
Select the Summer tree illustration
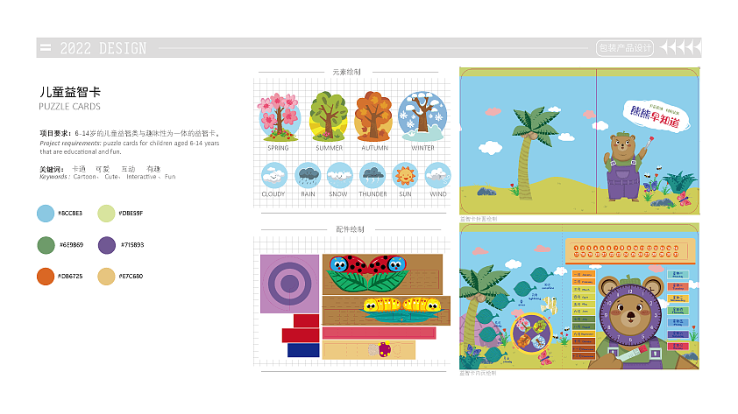[x=328, y=116]
